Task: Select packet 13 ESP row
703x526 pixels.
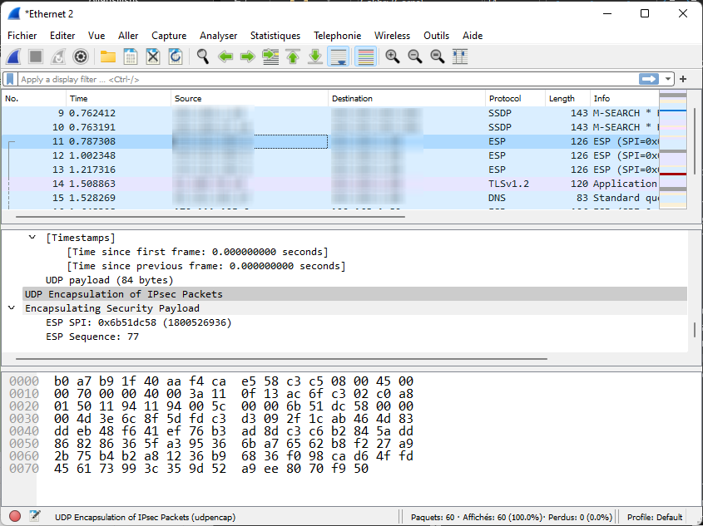Action: click(330, 170)
